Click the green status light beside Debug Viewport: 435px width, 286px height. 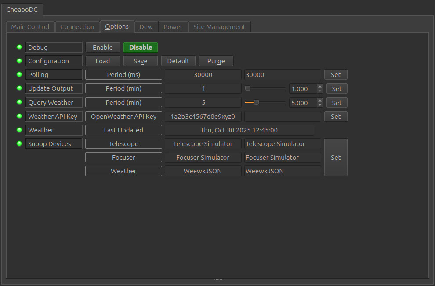[x=19, y=47]
